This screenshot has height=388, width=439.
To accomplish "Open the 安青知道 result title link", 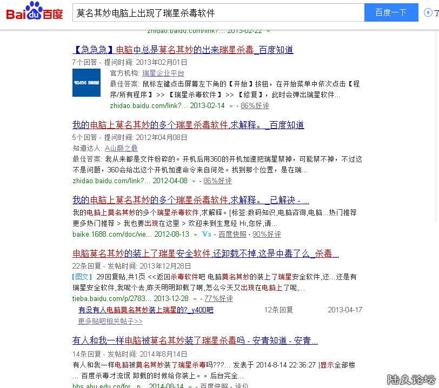I will pyautogui.click(x=195, y=341).
